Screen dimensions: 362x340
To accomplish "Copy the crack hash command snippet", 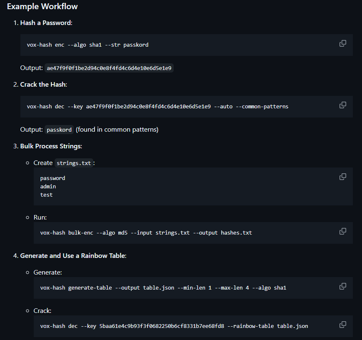I will pos(343,105).
